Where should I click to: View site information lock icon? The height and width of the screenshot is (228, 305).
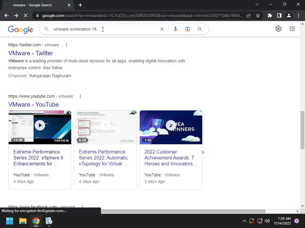[38, 15]
